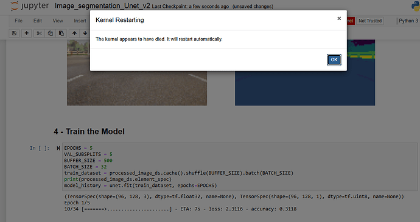
Task: Move selected cell up arrow
Action: (74, 33)
